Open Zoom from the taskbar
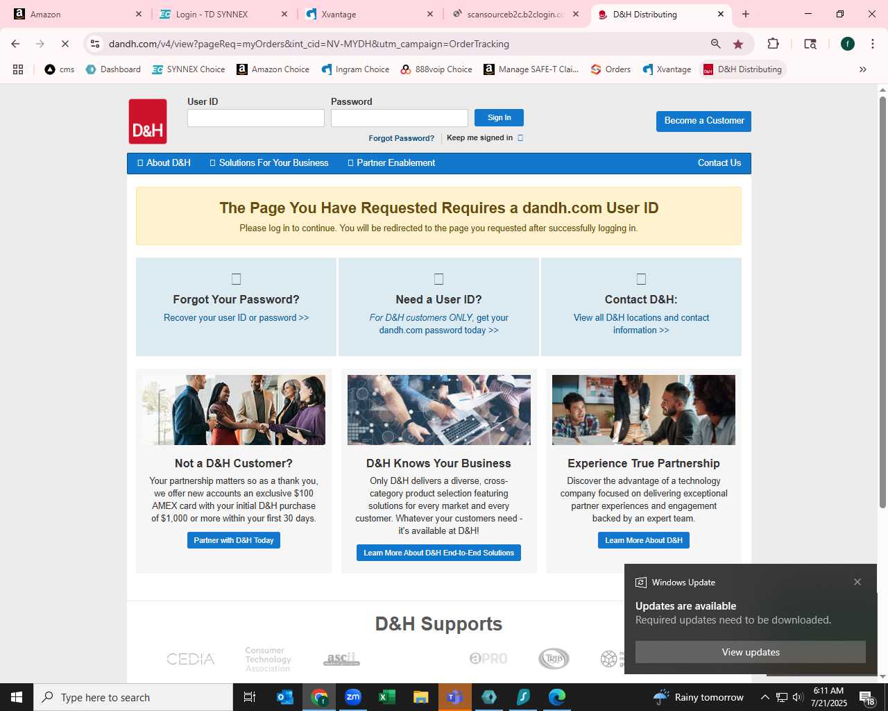 353,697
